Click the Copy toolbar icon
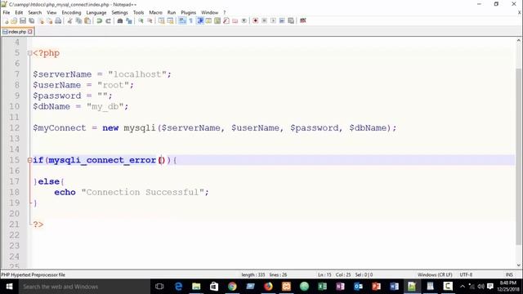 point(78,21)
